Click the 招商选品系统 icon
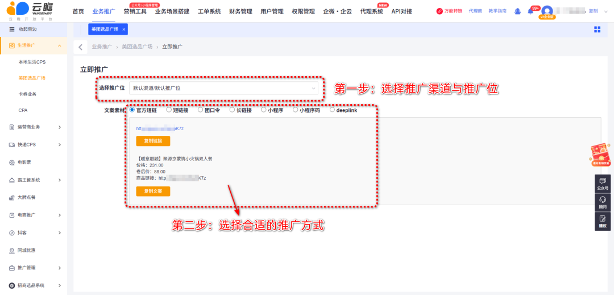The image size is (614, 295). coord(12,285)
